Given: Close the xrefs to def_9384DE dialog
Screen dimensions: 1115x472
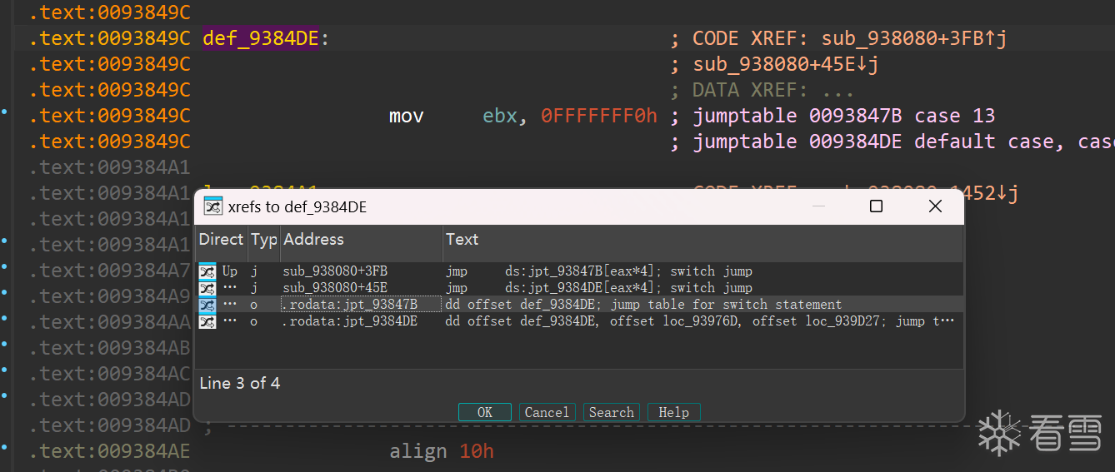Looking at the screenshot, I should [x=935, y=206].
